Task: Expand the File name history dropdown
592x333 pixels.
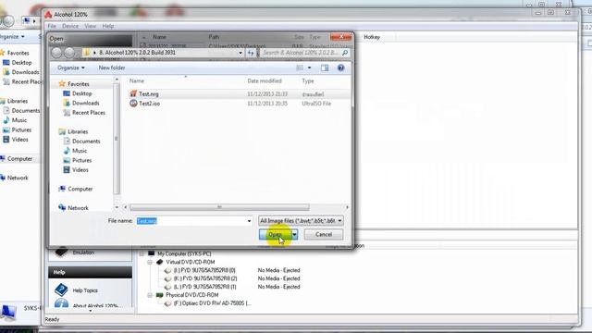Action: click(x=249, y=221)
